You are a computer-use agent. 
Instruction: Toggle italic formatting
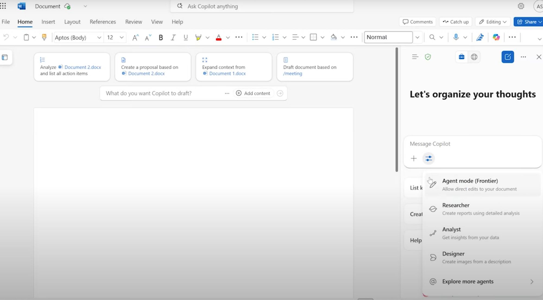pos(173,37)
